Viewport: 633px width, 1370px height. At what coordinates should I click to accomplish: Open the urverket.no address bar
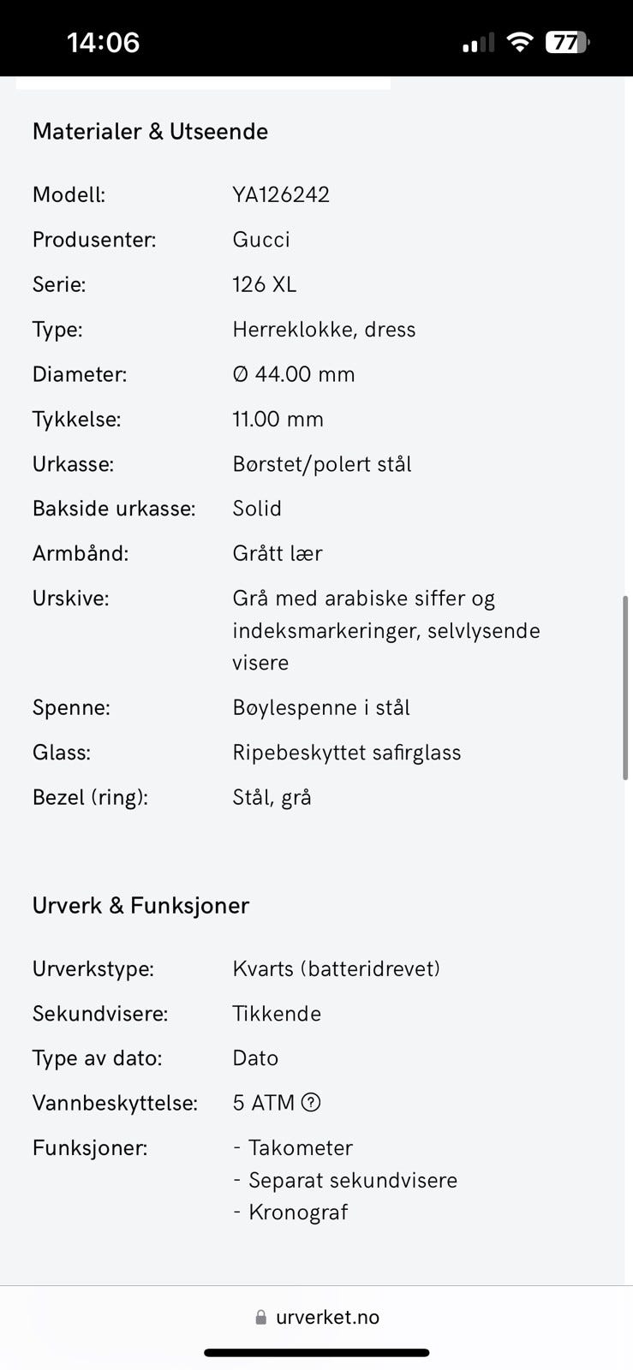pyautogui.click(x=328, y=1317)
